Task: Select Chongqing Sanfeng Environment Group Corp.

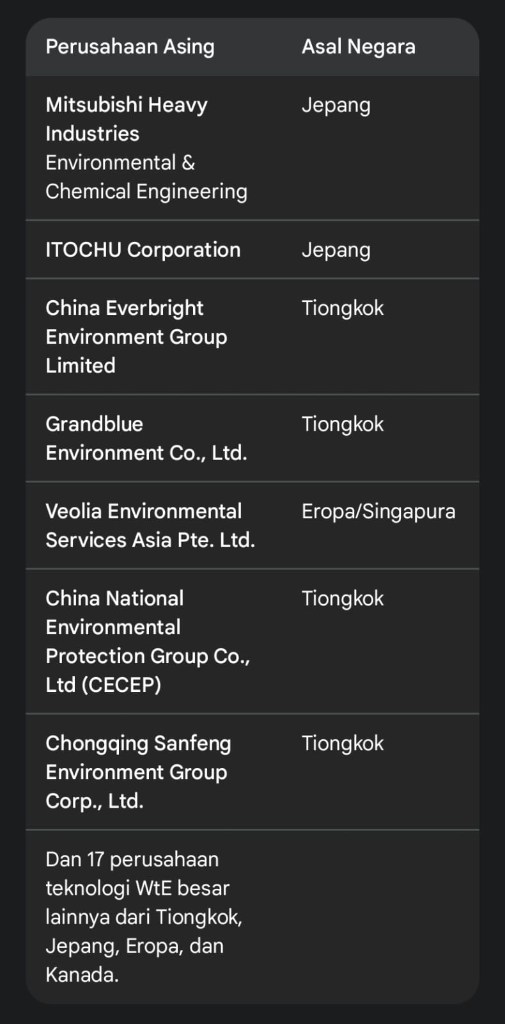Action: tap(138, 772)
